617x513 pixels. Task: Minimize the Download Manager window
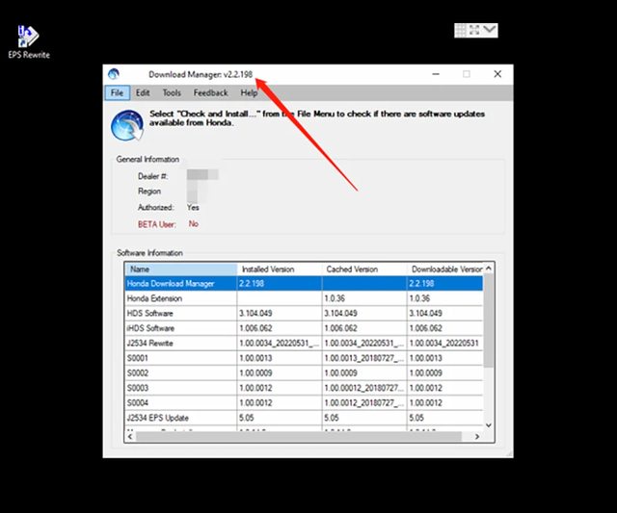pyautogui.click(x=436, y=74)
